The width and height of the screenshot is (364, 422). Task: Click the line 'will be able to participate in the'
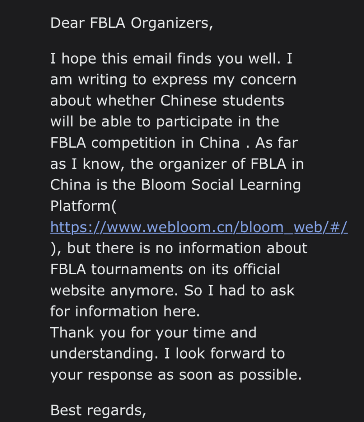click(x=165, y=122)
